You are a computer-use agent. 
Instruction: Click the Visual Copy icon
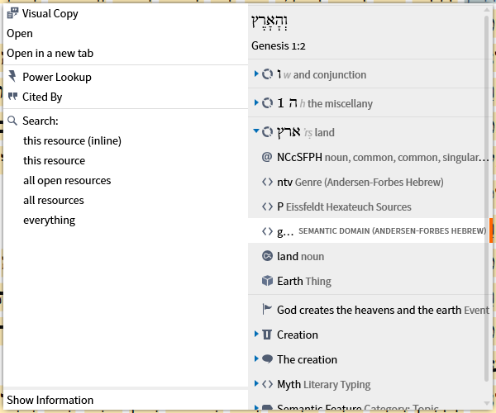click(12, 13)
